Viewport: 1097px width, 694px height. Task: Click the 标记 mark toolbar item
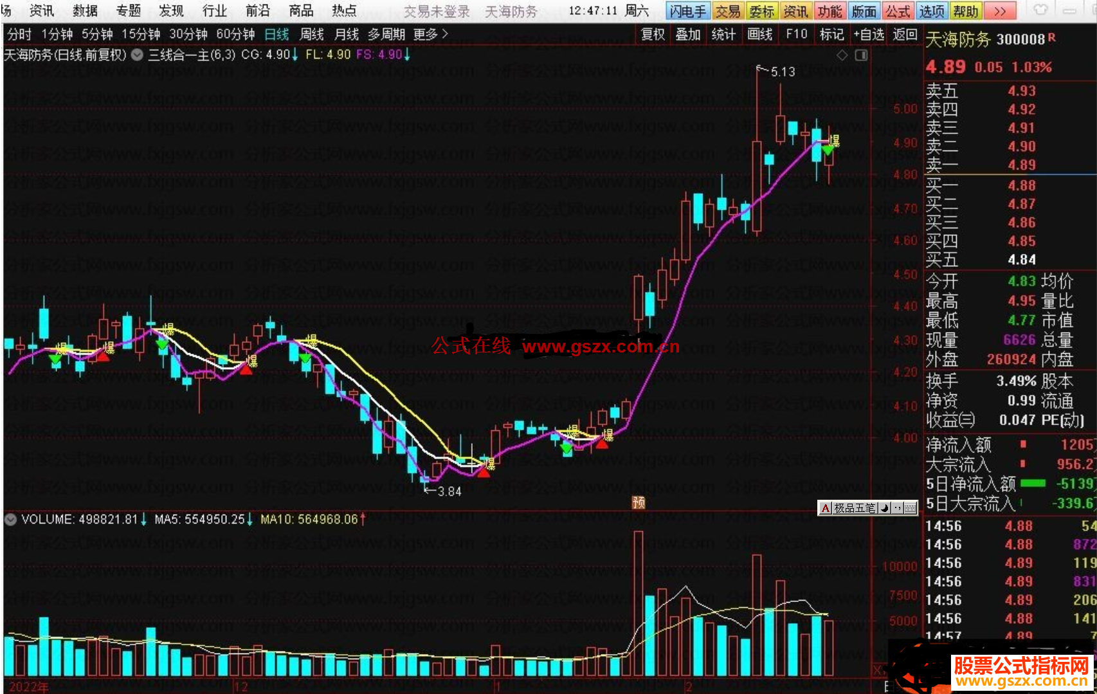pos(832,34)
